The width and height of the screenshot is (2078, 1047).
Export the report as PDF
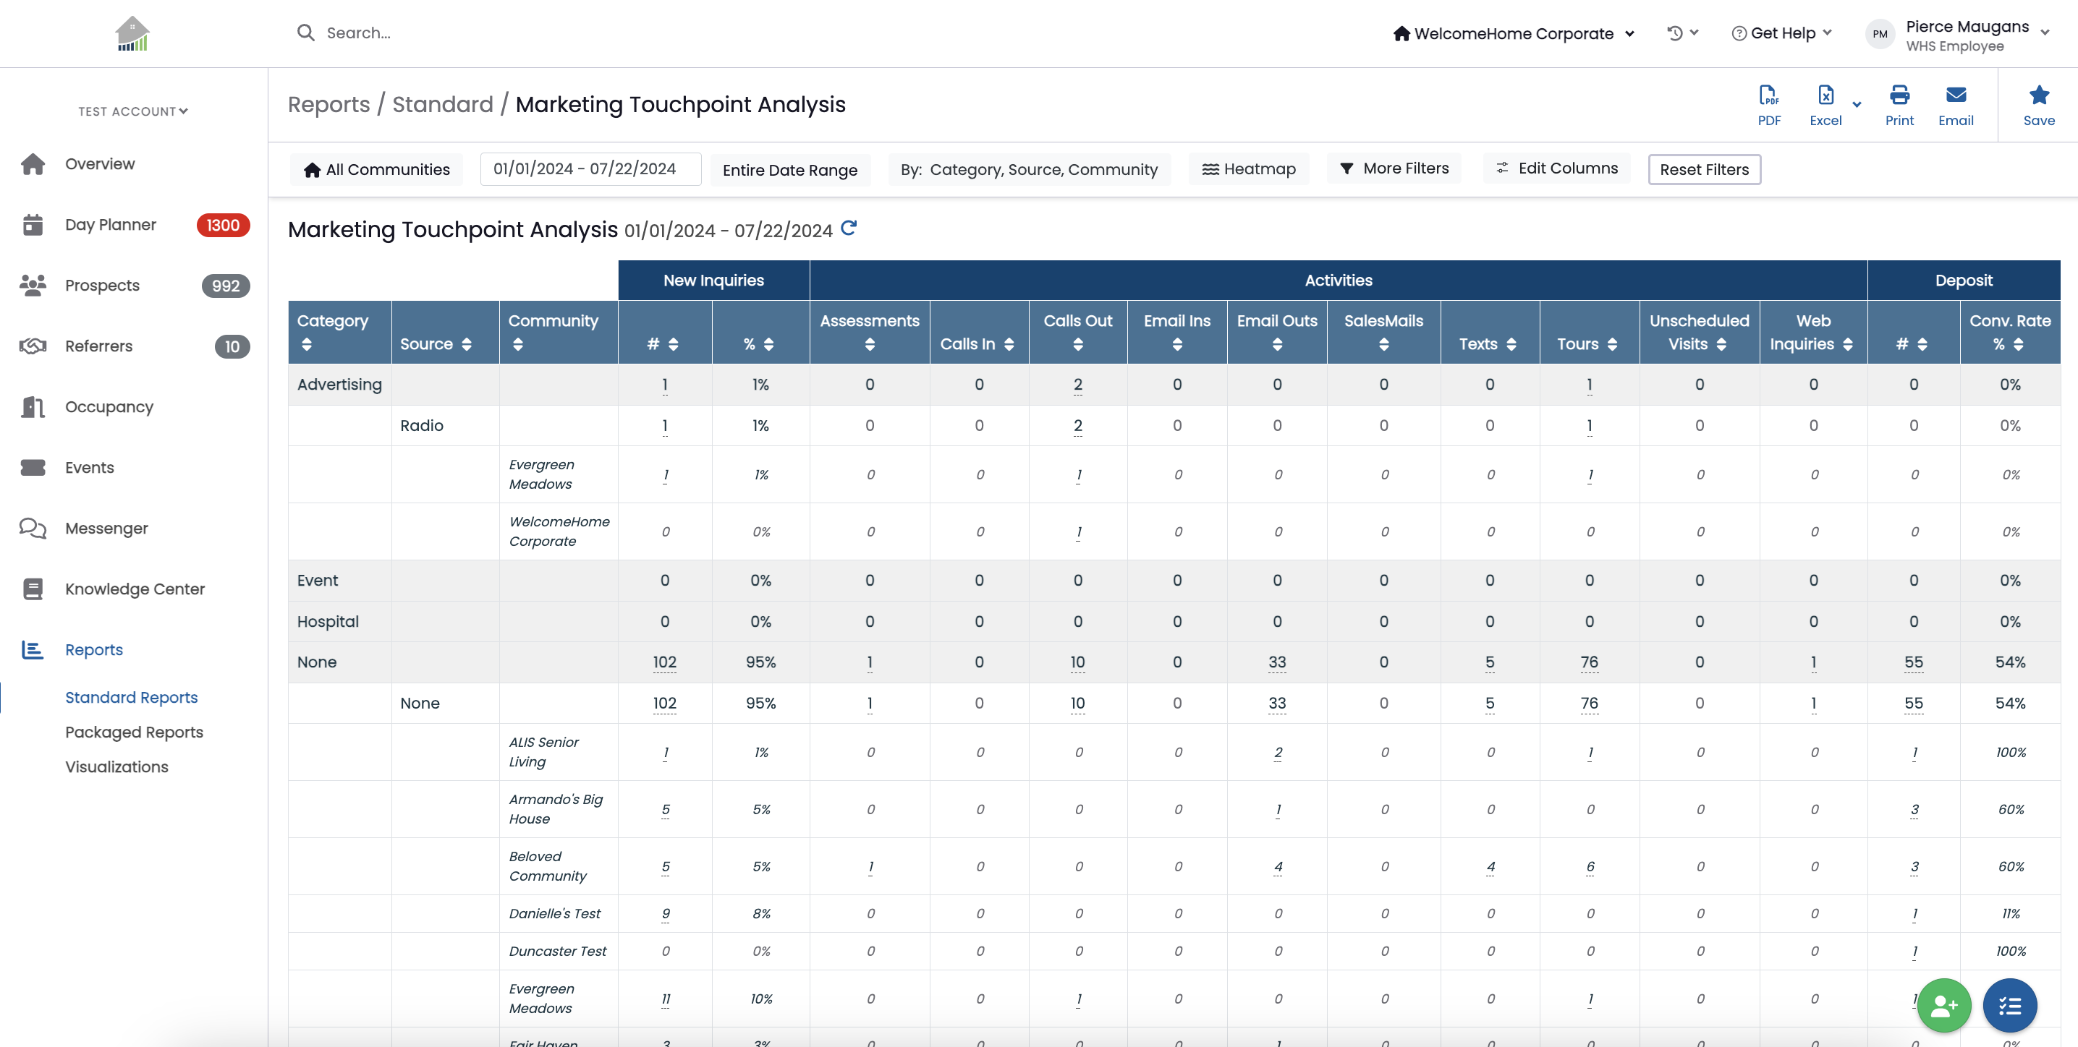pyautogui.click(x=1768, y=106)
